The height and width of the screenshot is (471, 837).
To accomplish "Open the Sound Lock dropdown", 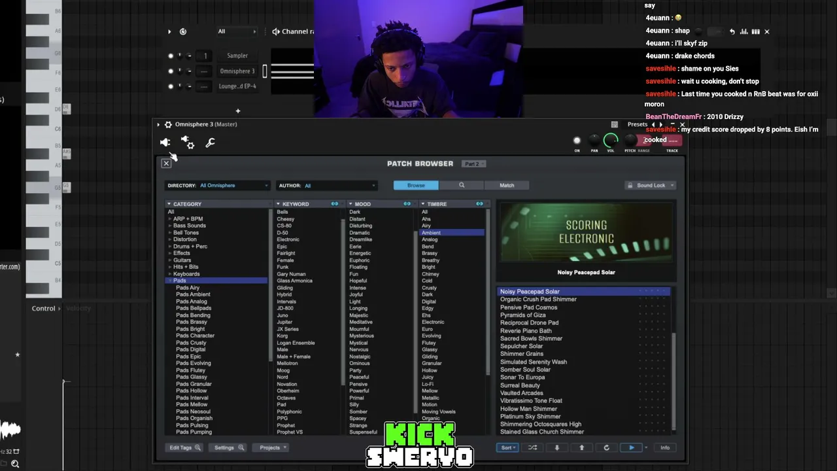I will (x=650, y=185).
